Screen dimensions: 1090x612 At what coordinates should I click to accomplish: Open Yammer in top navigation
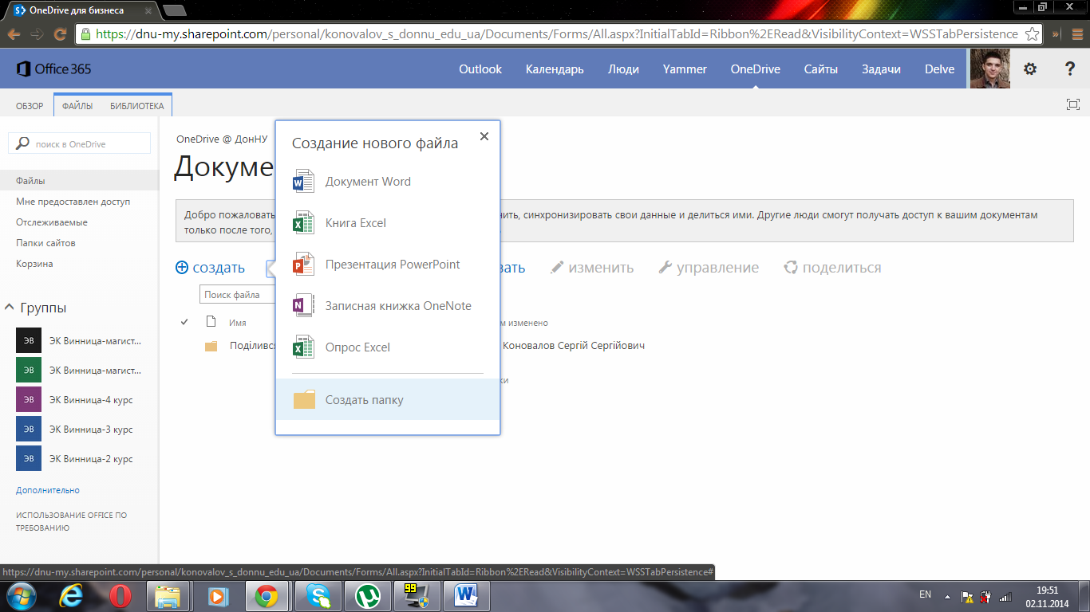tap(685, 69)
